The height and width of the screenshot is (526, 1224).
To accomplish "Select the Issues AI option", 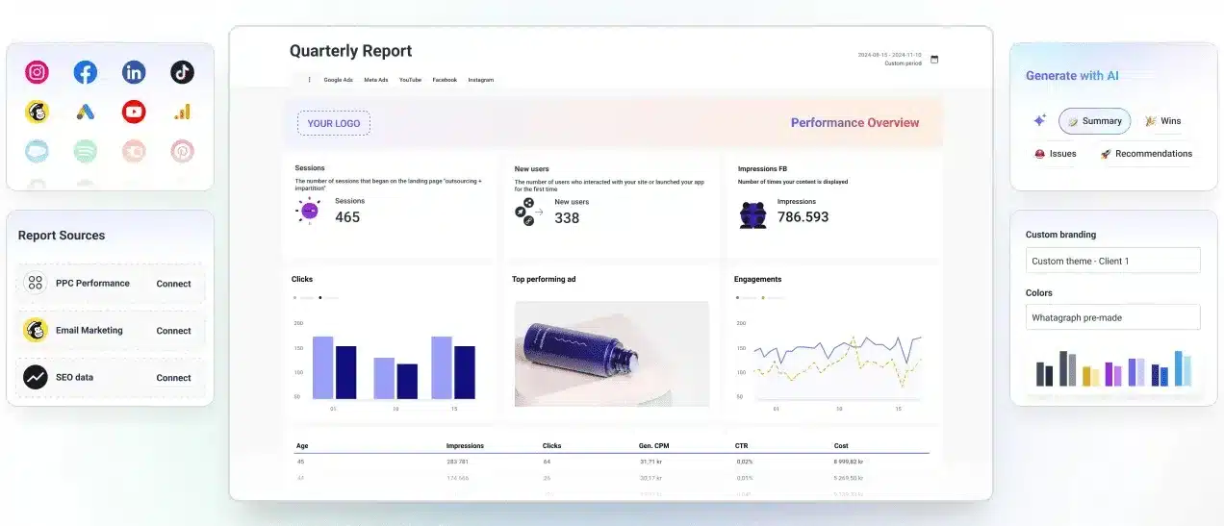I will [1055, 154].
